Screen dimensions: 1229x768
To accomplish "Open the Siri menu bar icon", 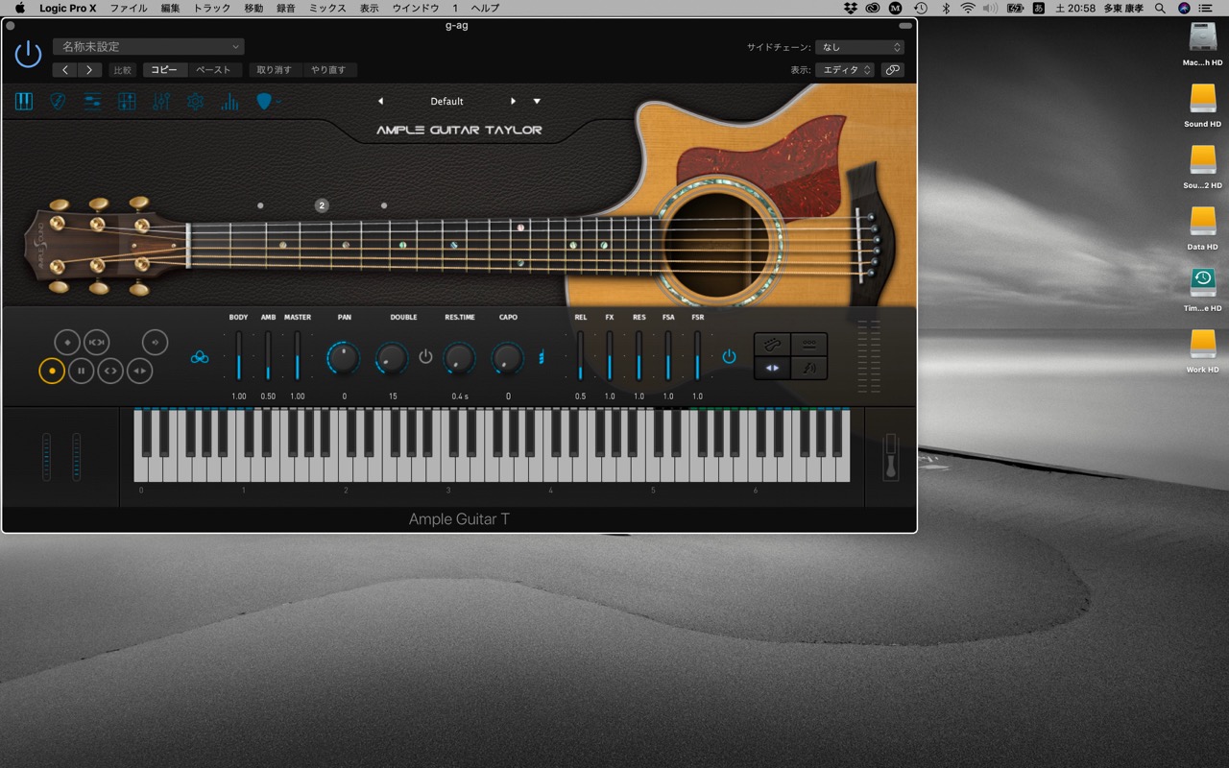I will (1184, 8).
